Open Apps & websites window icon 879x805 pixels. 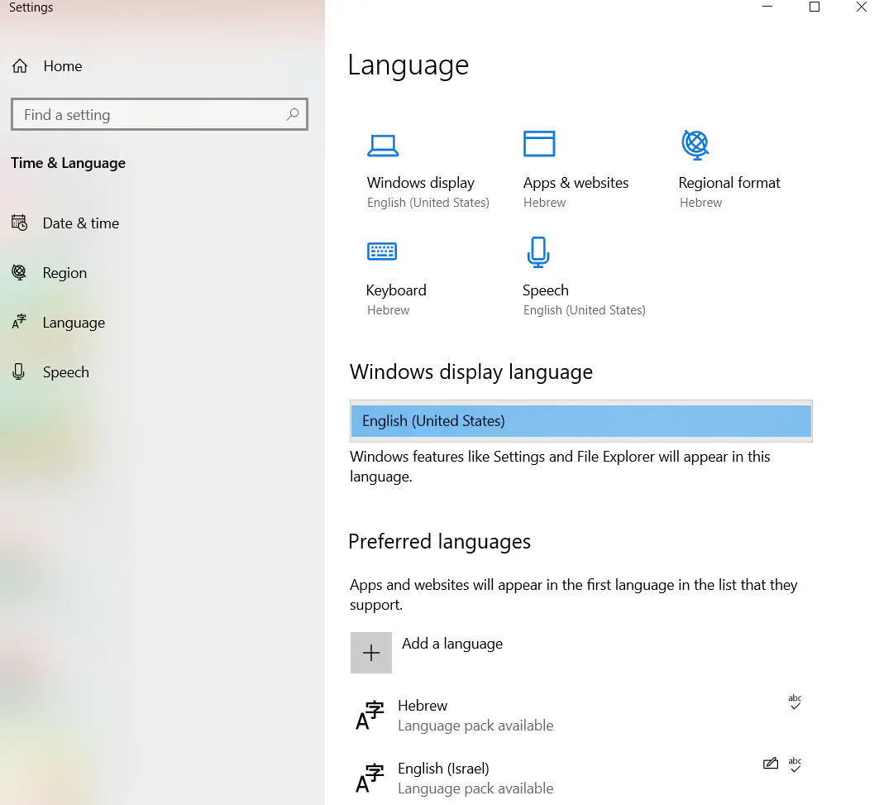539,144
